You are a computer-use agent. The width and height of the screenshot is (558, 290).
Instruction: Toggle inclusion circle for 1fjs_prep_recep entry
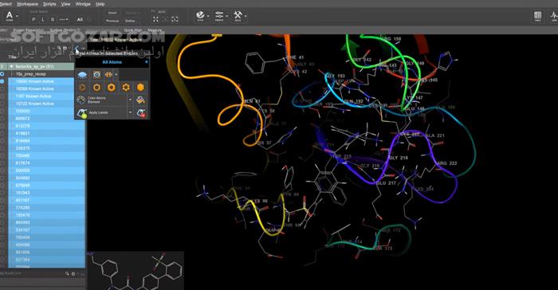(x=2, y=74)
